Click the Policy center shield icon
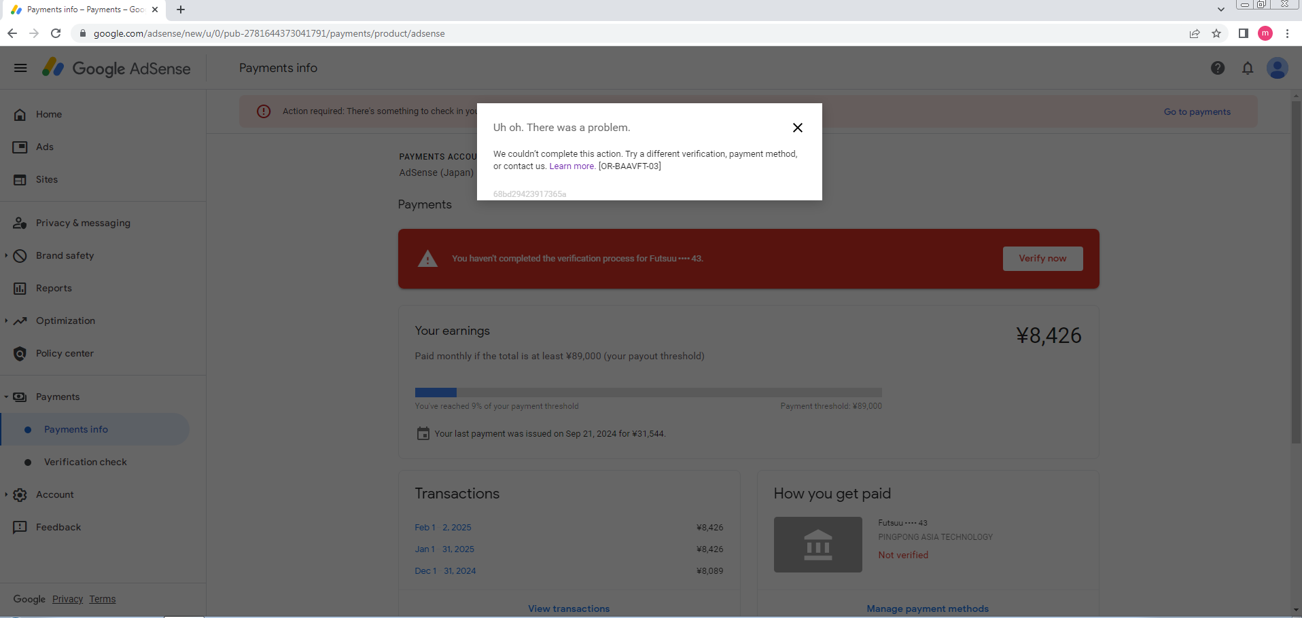The height and width of the screenshot is (618, 1302). (20, 353)
